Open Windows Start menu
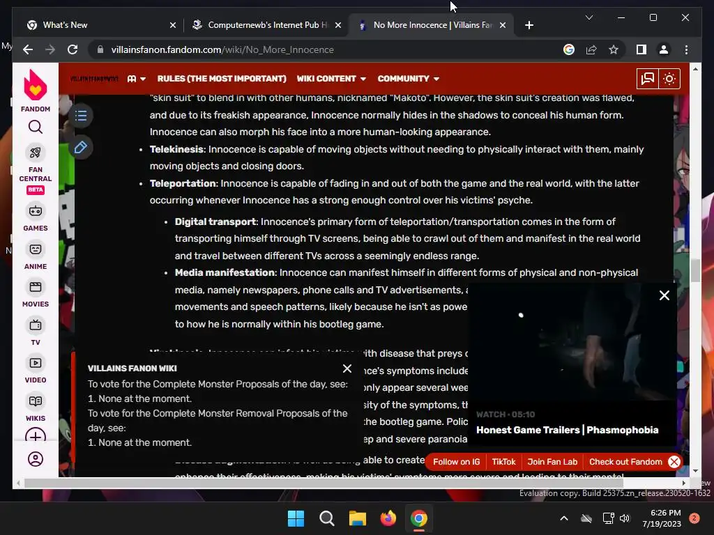Image resolution: width=714 pixels, height=535 pixels. (x=296, y=518)
